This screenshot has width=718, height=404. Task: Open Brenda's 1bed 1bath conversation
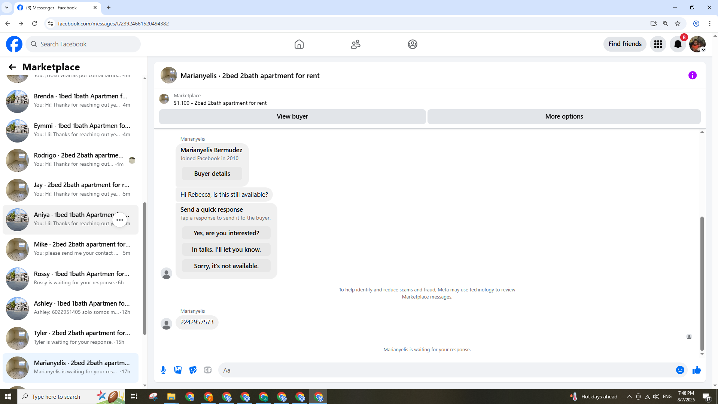[70, 101]
